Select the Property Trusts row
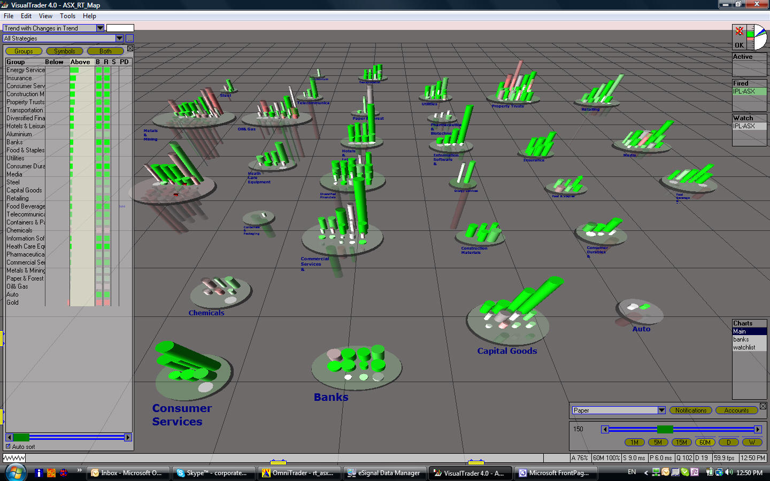770x481 pixels. (x=68, y=102)
